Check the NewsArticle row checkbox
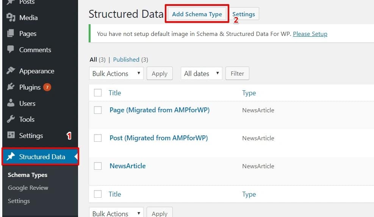 coord(98,166)
